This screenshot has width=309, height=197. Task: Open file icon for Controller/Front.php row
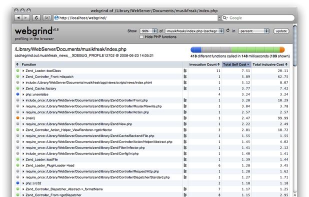click(x=185, y=100)
